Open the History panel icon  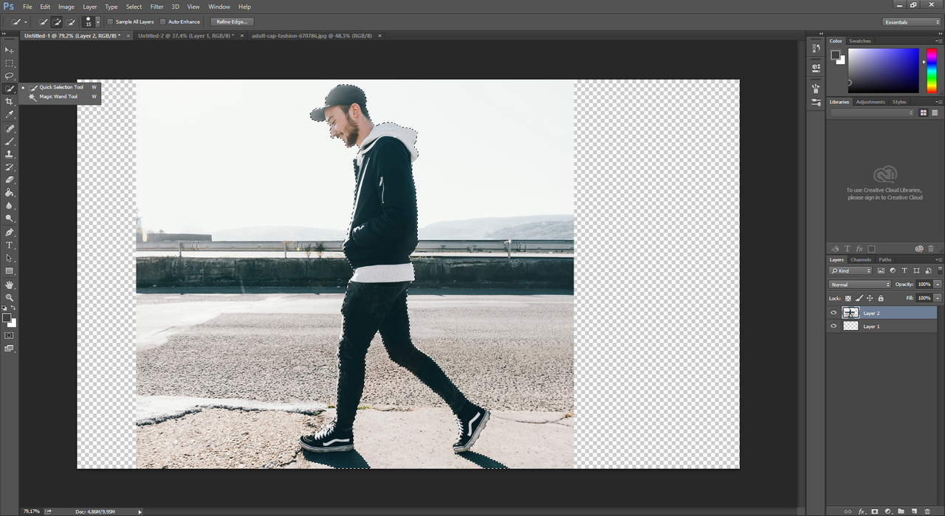click(816, 48)
